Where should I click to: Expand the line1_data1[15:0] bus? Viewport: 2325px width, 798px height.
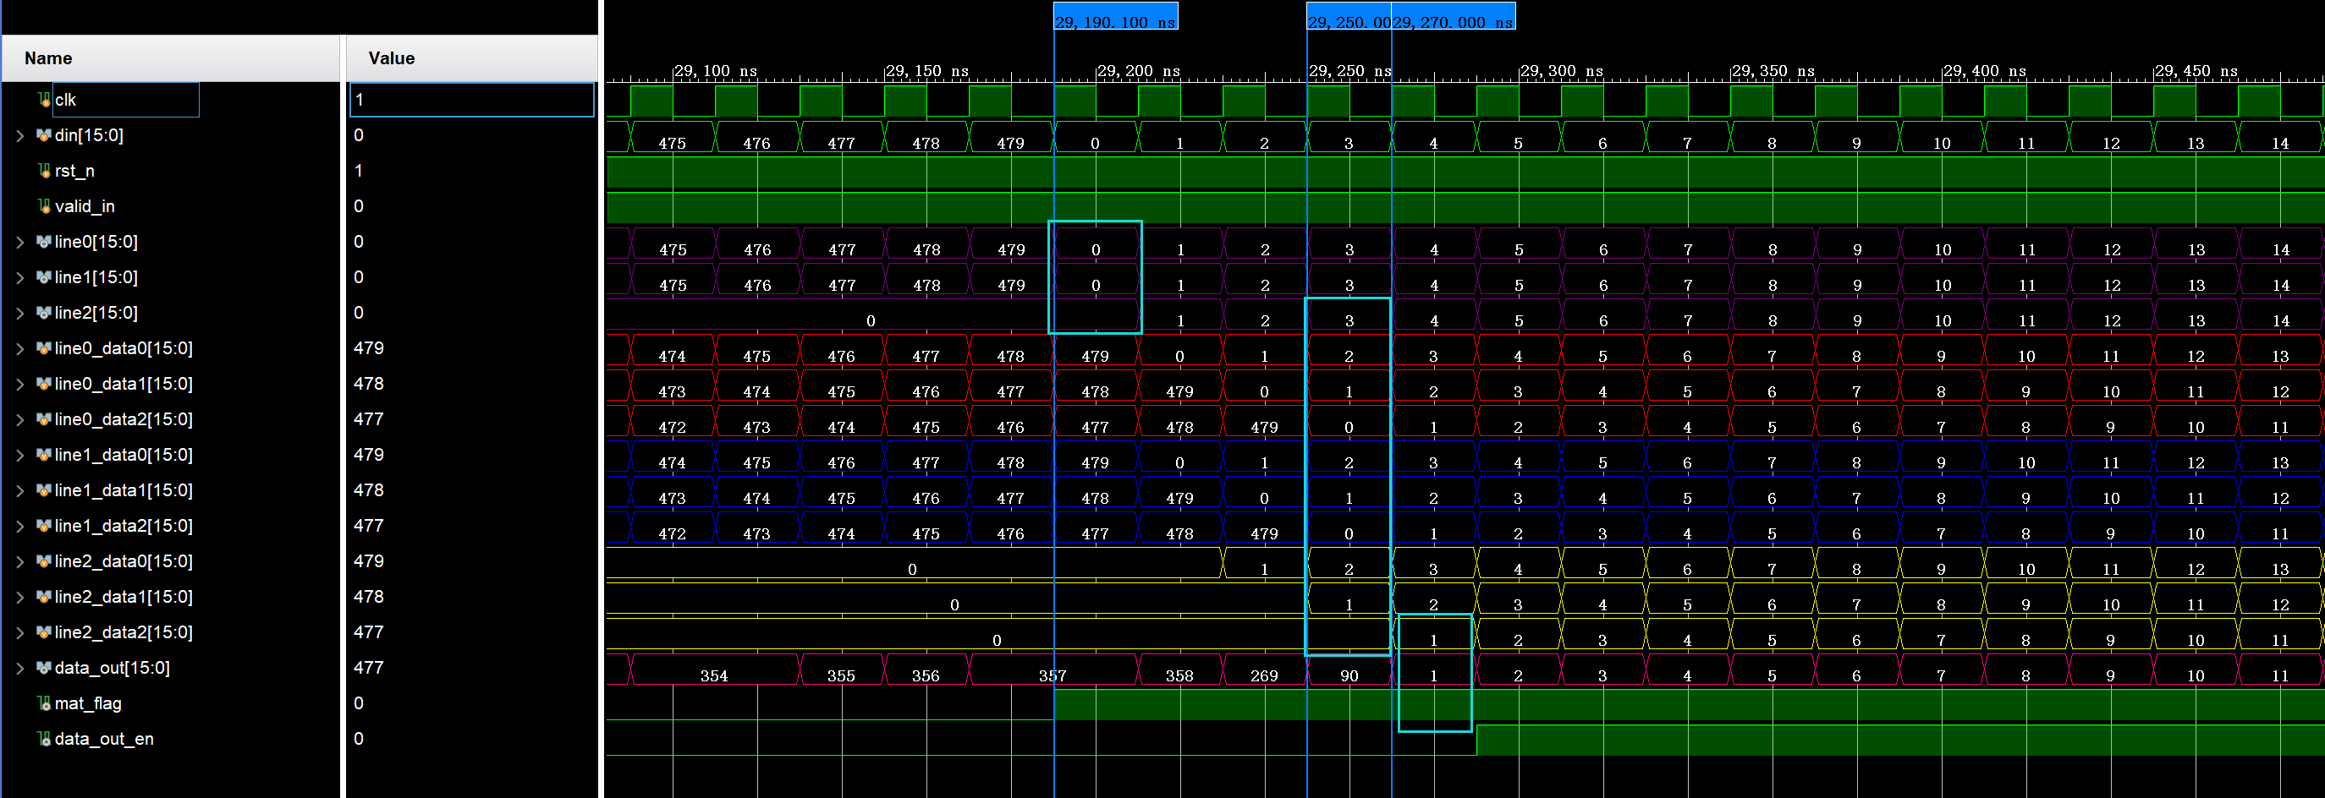pyautogui.click(x=19, y=490)
